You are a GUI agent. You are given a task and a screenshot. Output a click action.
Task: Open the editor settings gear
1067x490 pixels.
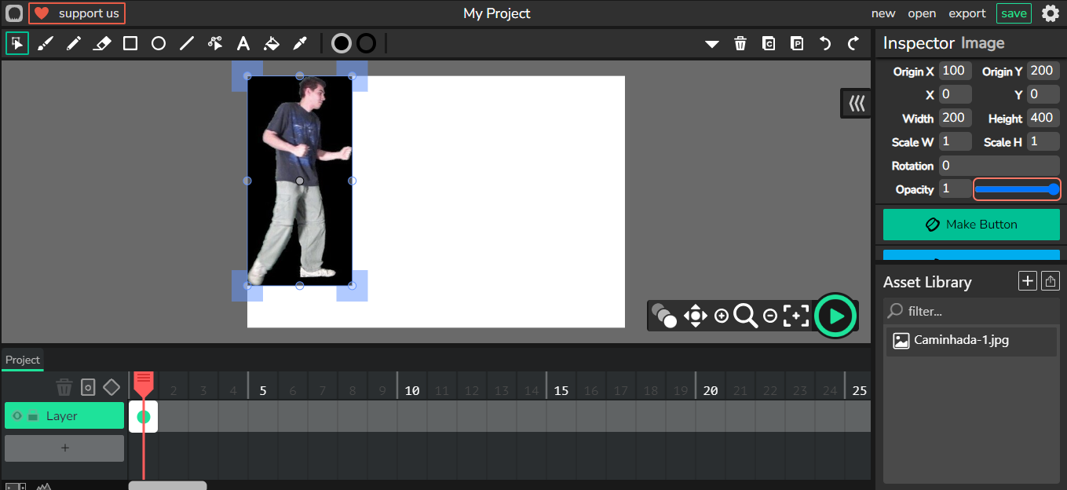click(x=1050, y=13)
